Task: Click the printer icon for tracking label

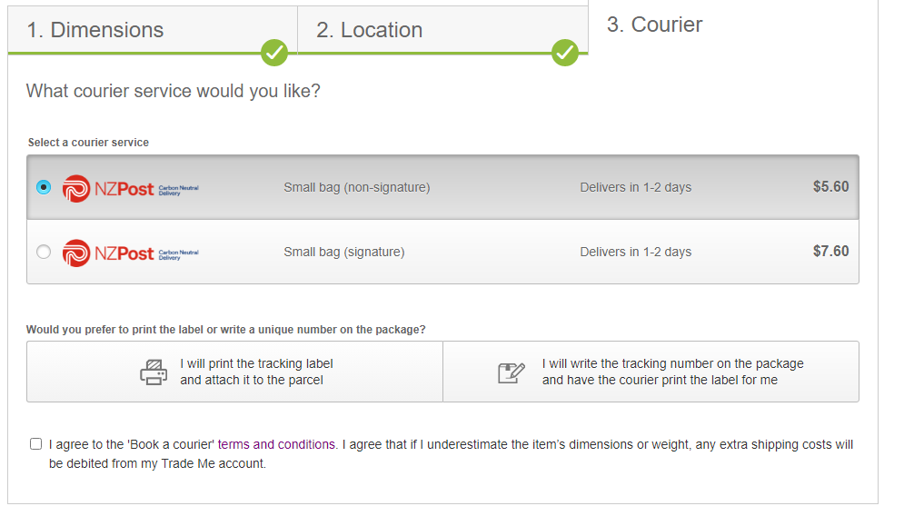Action: click(x=153, y=372)
